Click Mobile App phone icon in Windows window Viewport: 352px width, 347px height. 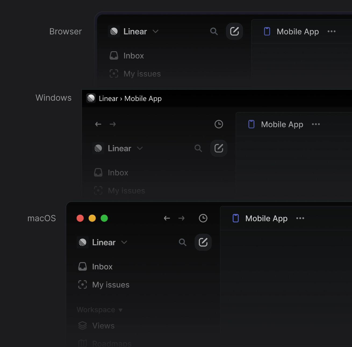252,124
